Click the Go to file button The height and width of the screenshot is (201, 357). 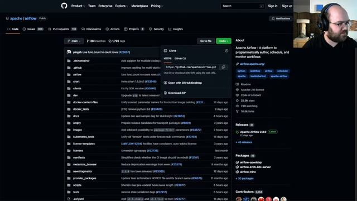coord(206,41)
